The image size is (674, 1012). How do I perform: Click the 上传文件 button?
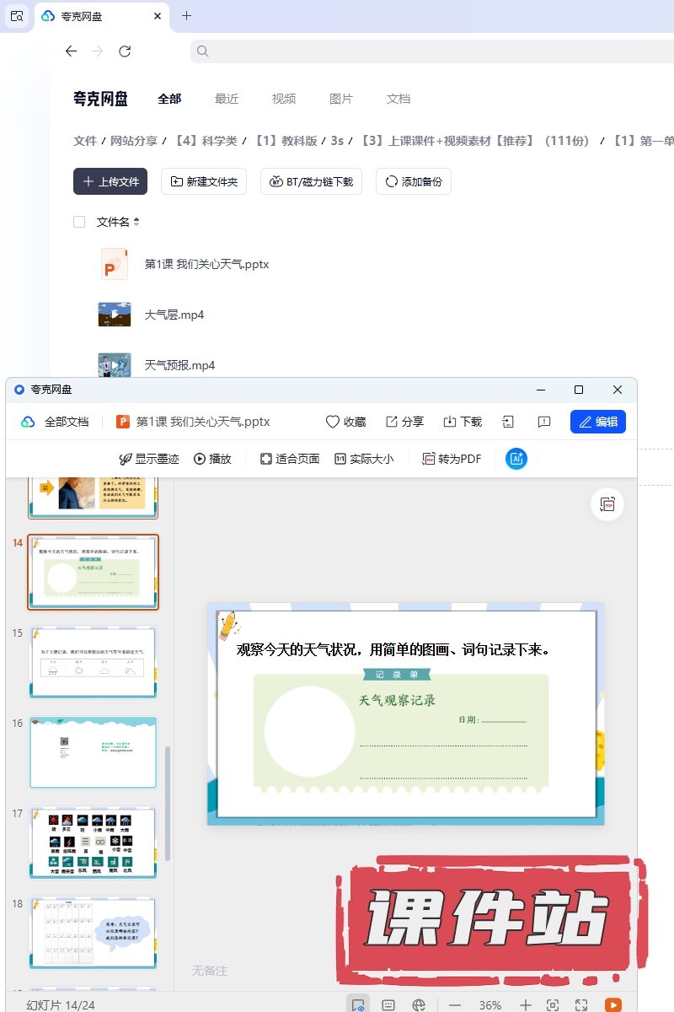110,181
